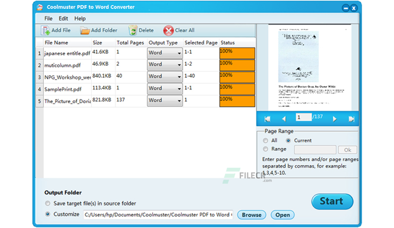Open Output Type dropdown for NPG_Workshop row

[164, 77]
